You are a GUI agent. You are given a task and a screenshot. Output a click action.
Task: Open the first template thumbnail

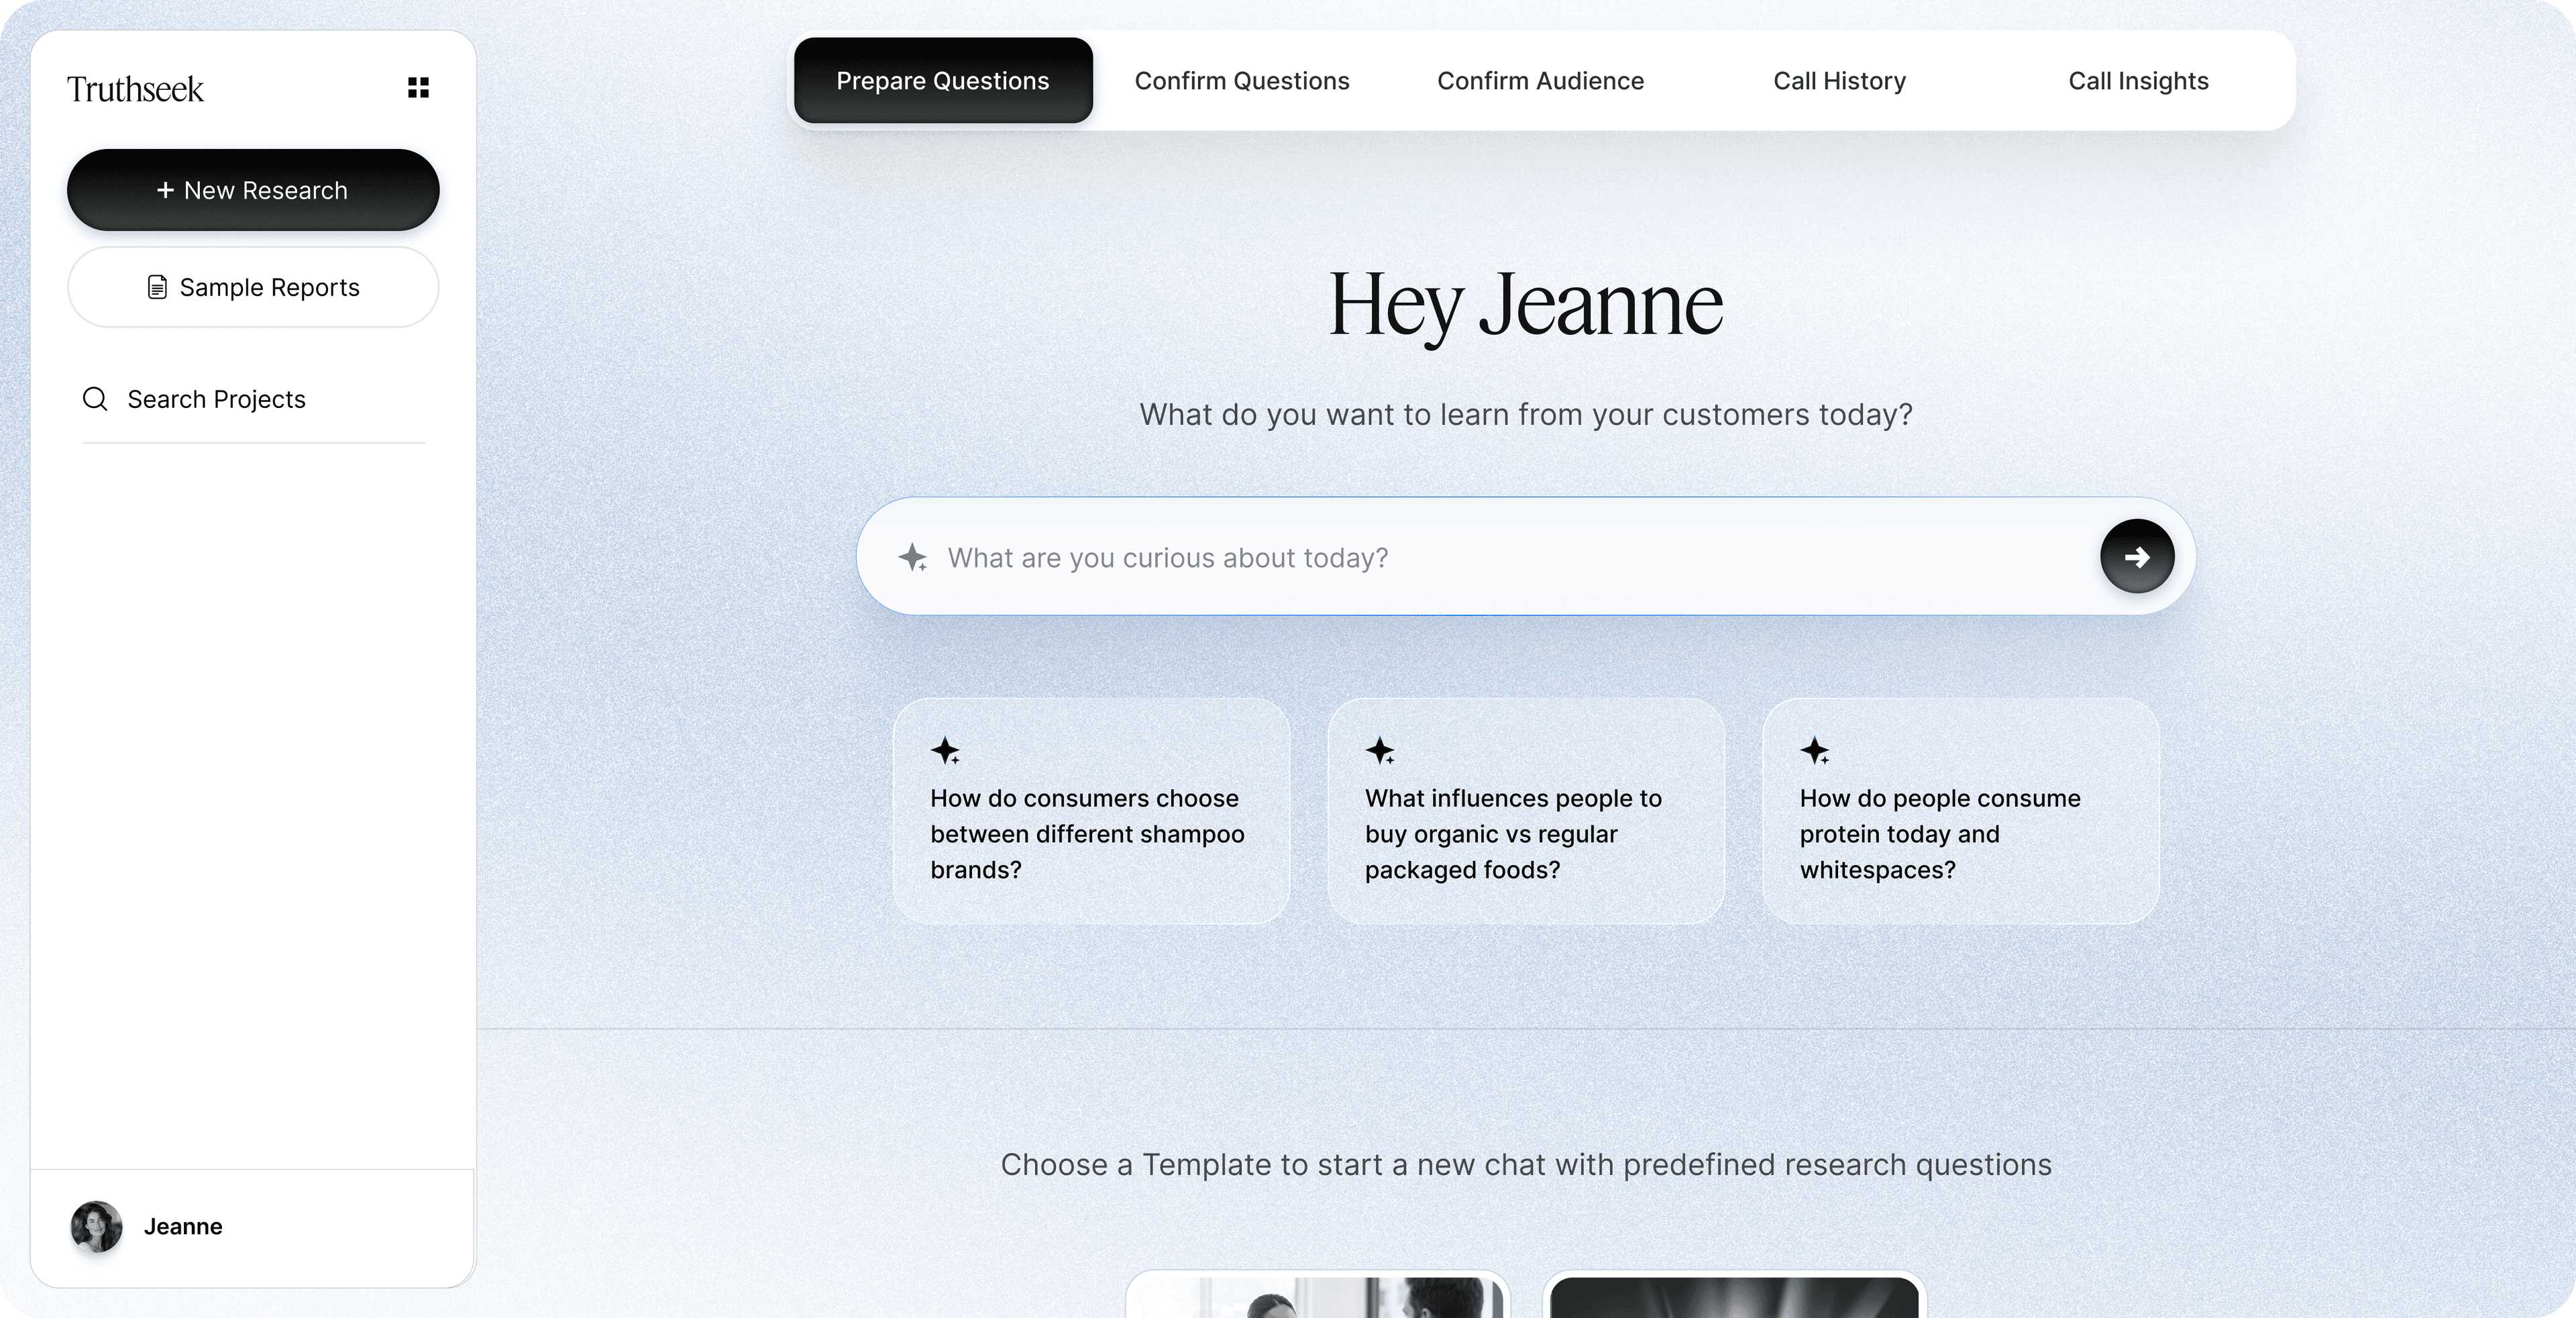pos(1317,1296)
